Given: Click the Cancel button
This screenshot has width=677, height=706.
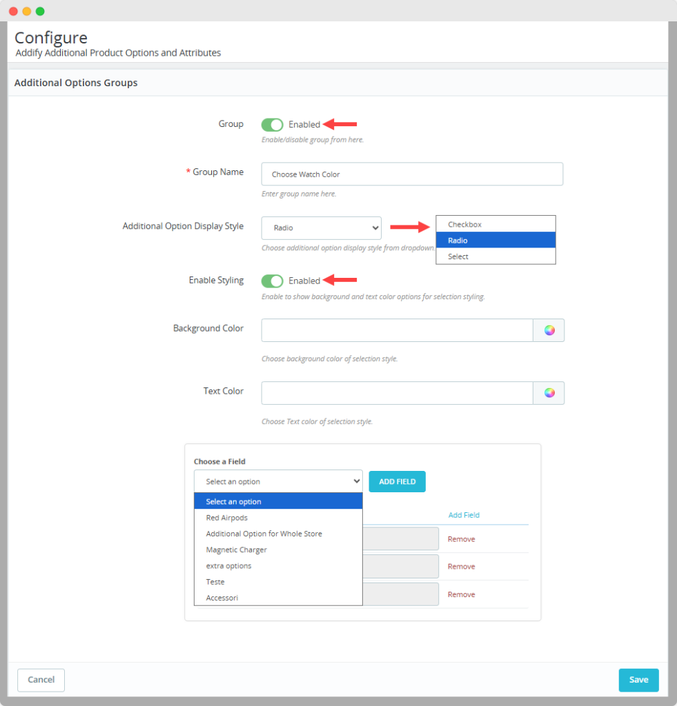Looking at the screenshot, I should [41, 680].
